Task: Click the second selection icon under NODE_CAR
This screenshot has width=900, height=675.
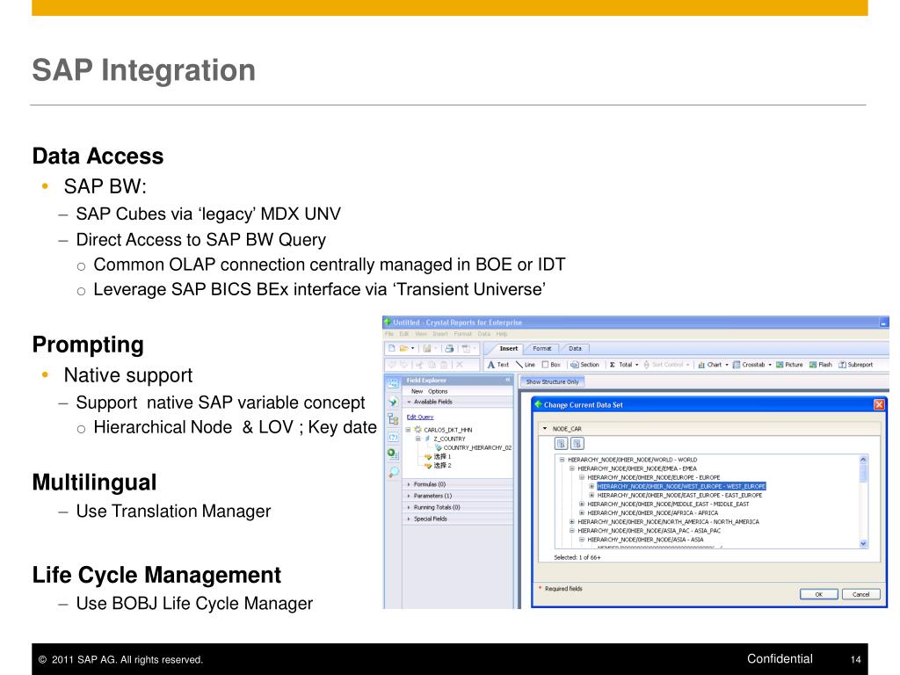Action: coord(577,443)
